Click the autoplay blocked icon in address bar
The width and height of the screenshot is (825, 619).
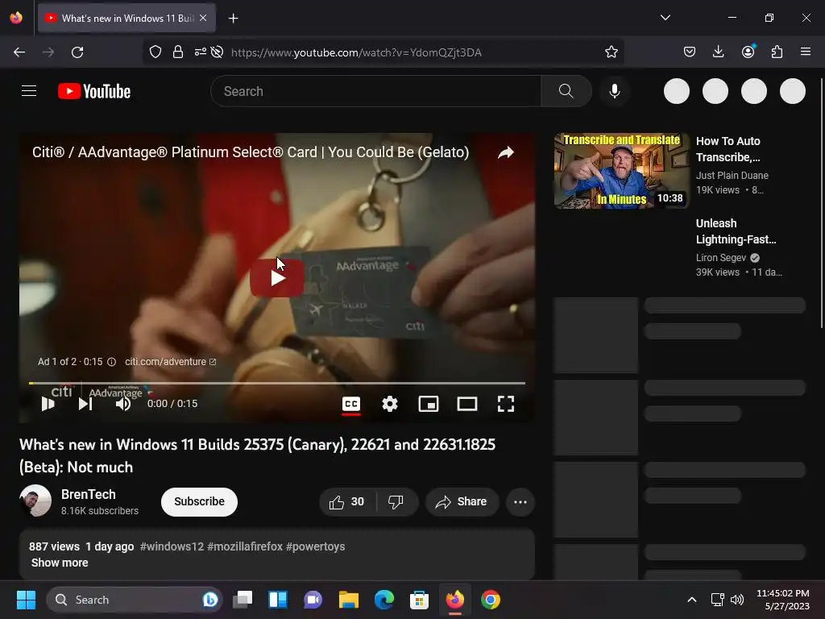217,52
